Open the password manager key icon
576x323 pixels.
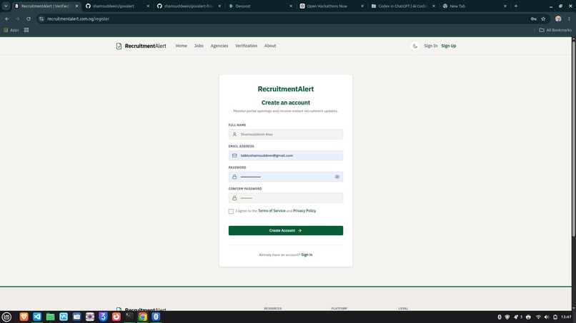coord(533,19)
